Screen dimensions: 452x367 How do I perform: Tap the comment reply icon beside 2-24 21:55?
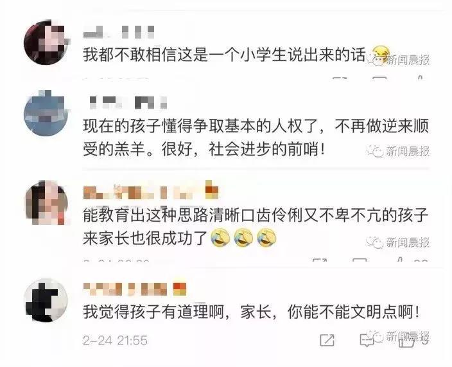click(367, 341)
